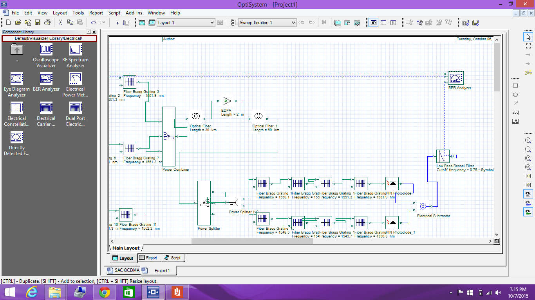Open the Tools menu
The image size is (535, 300).
[78, 13]
